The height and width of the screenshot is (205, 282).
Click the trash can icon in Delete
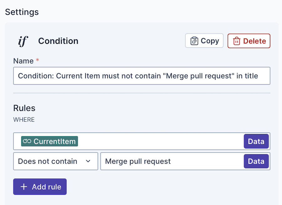(x=237, y=41)
